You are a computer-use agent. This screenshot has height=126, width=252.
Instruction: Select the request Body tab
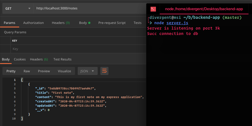click(x=85, y=23)
